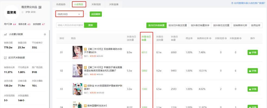Click 关联直播数 value 144个

coord(21,100)
